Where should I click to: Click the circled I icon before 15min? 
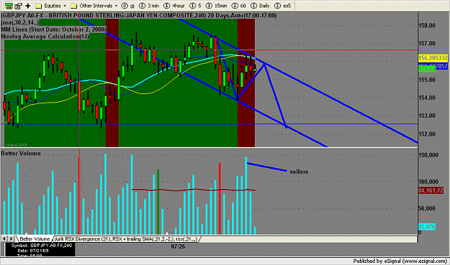point(209,6)
